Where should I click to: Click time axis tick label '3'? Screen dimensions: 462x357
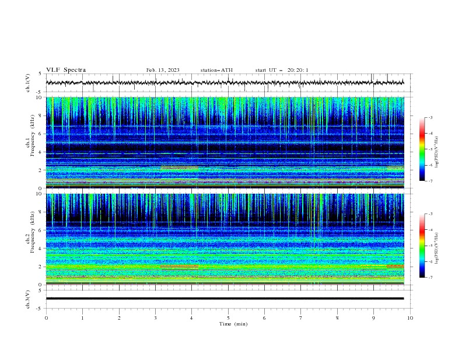tap(155, 318)
